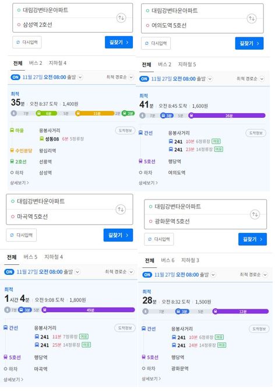Click the green 마을 bus icon in 삼성역 route
Viewport: 275px width, 391px height.
(x=12, y=130)
